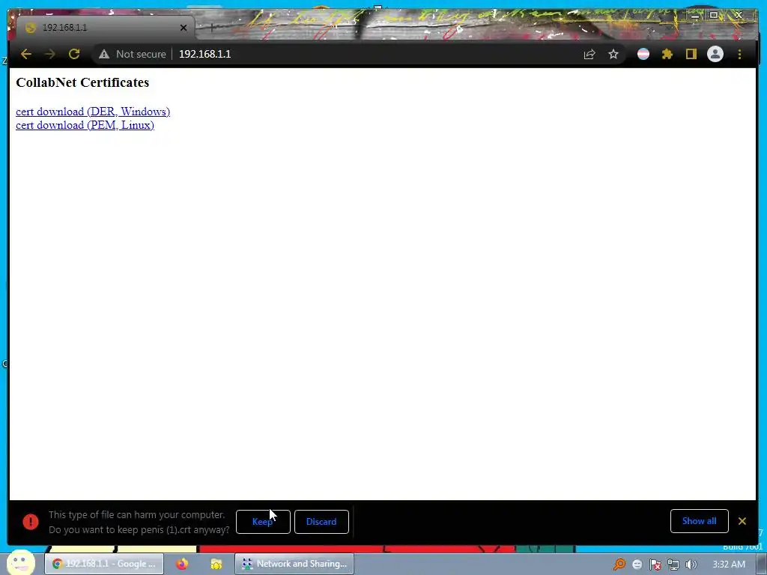Click the share page icon in address bar
Screen dimensions: 767x575
[589, 54]
